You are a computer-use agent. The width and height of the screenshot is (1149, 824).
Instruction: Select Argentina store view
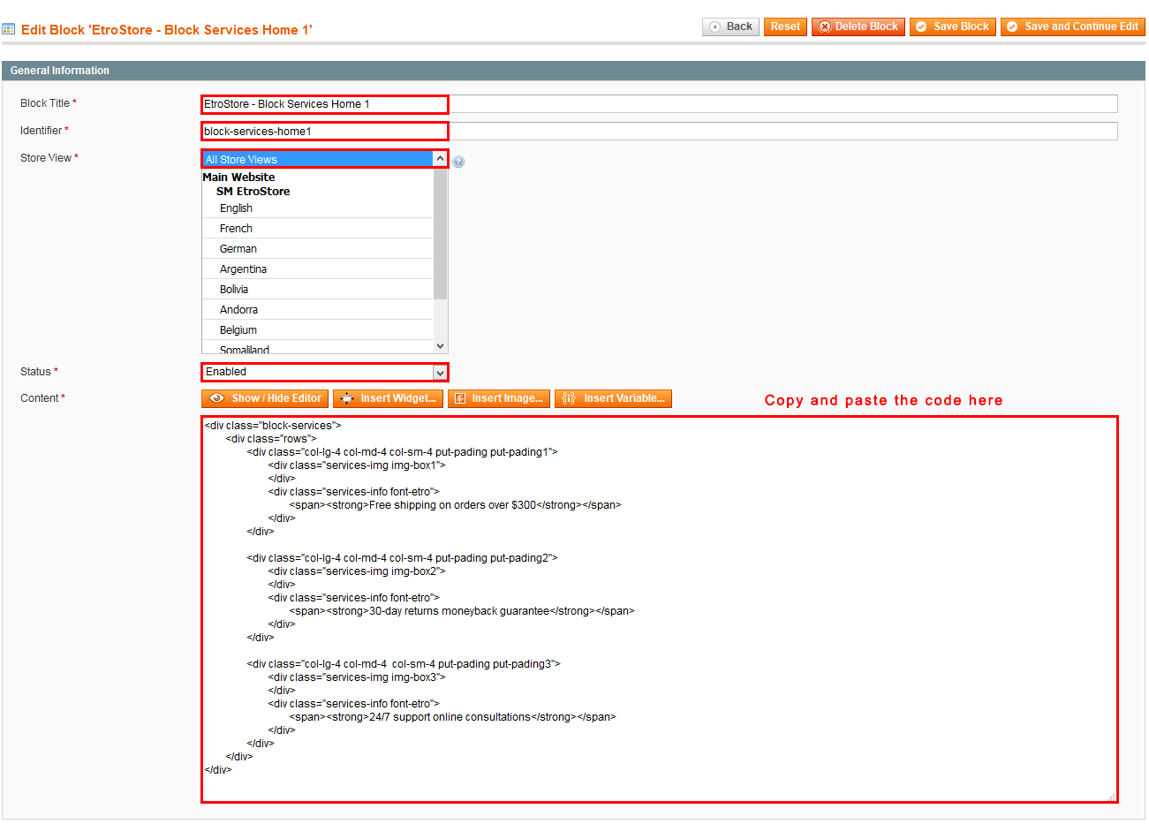point(318,269)
